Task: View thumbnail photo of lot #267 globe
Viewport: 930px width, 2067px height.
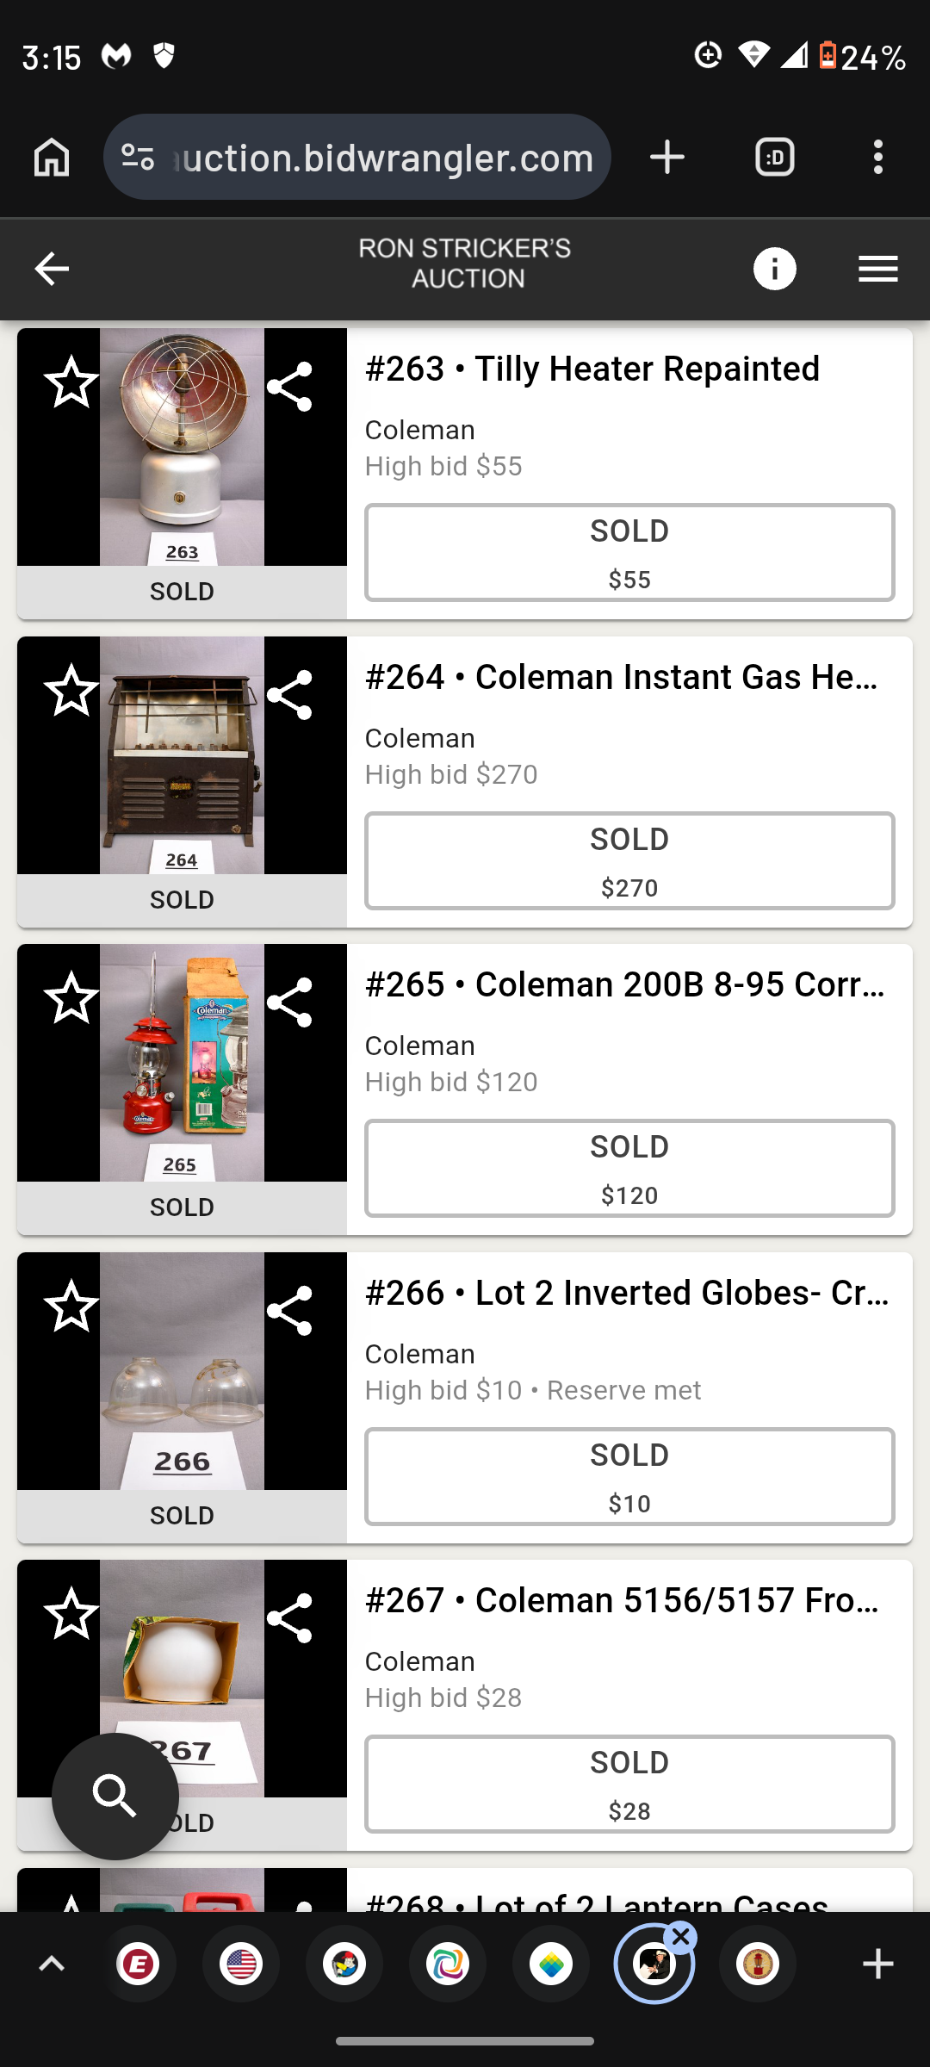Action: click(182, 1679)
